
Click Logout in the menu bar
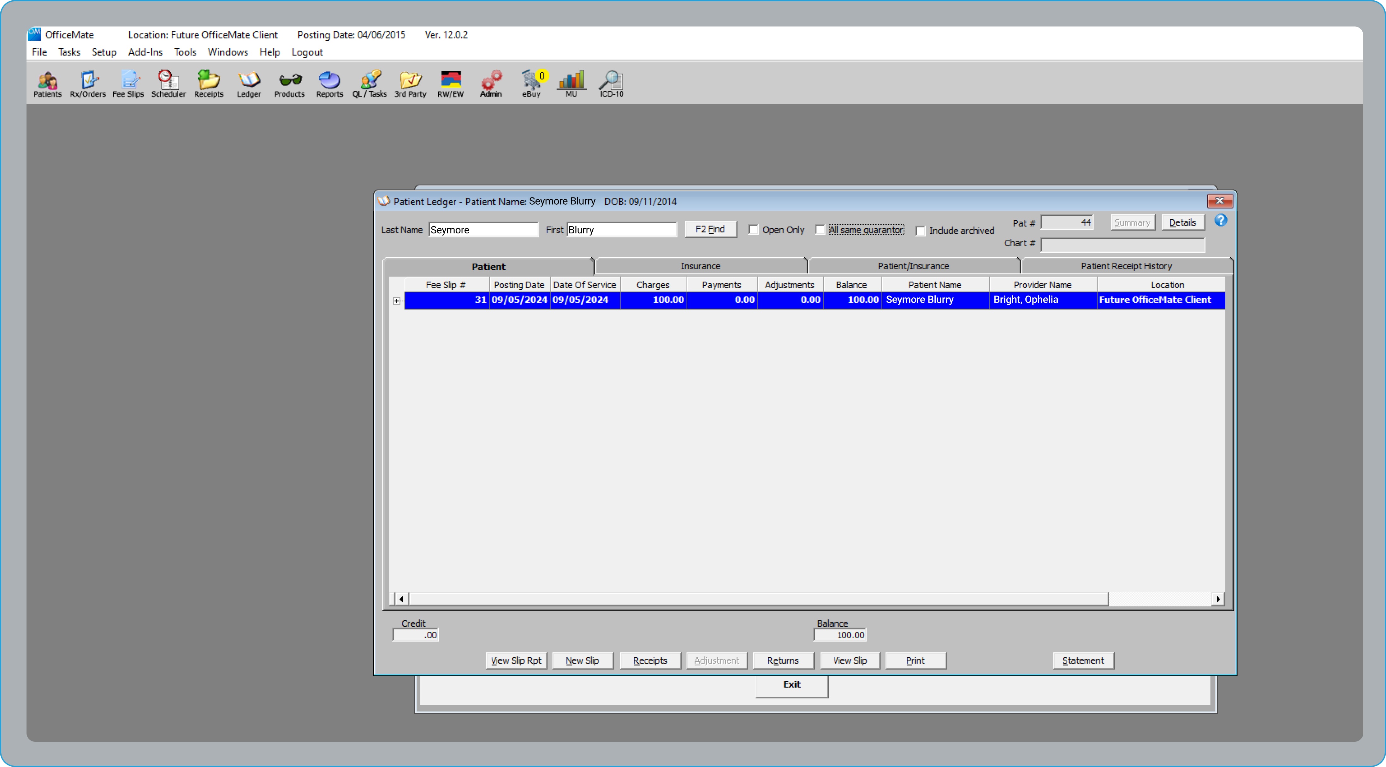click(x=307, y=52)
